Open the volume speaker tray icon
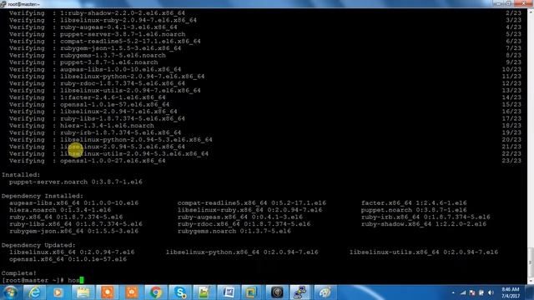Image resolution: width=534 pixels, height=300 pixels. click(491, 292)
